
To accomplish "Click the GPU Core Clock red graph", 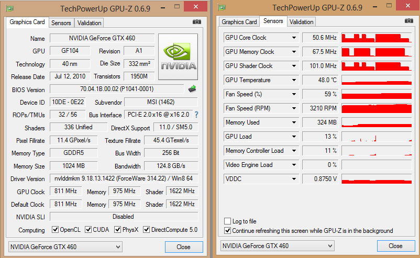I will point(377,38).
